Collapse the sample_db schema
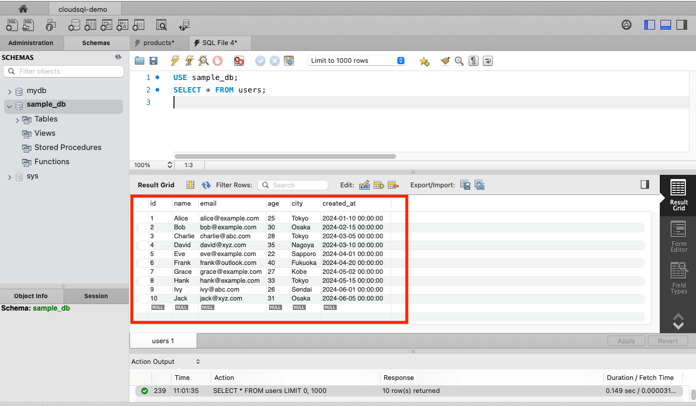The height and width of the screenshot is (406, 696). click(10, 106)
